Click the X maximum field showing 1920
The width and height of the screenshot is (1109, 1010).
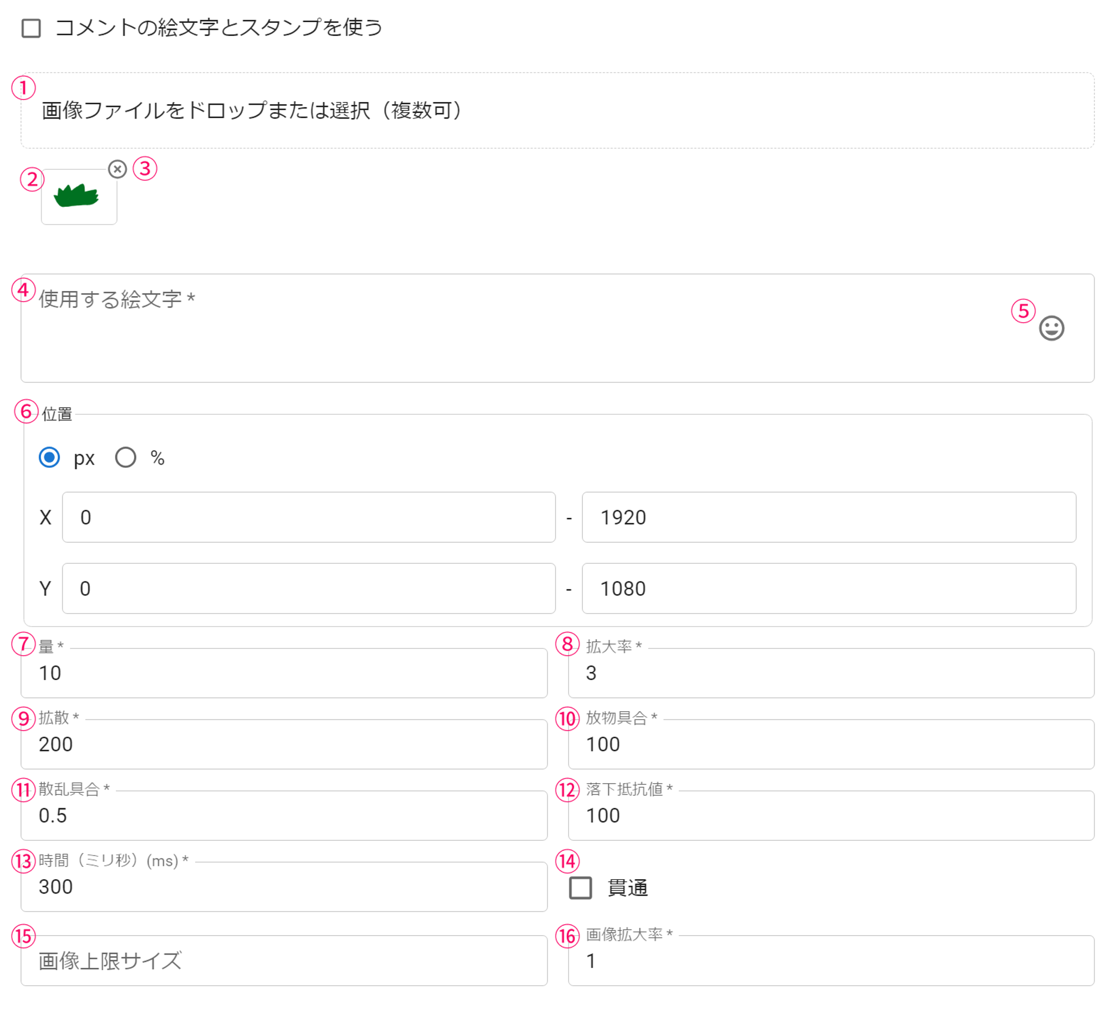pos(828,517)
